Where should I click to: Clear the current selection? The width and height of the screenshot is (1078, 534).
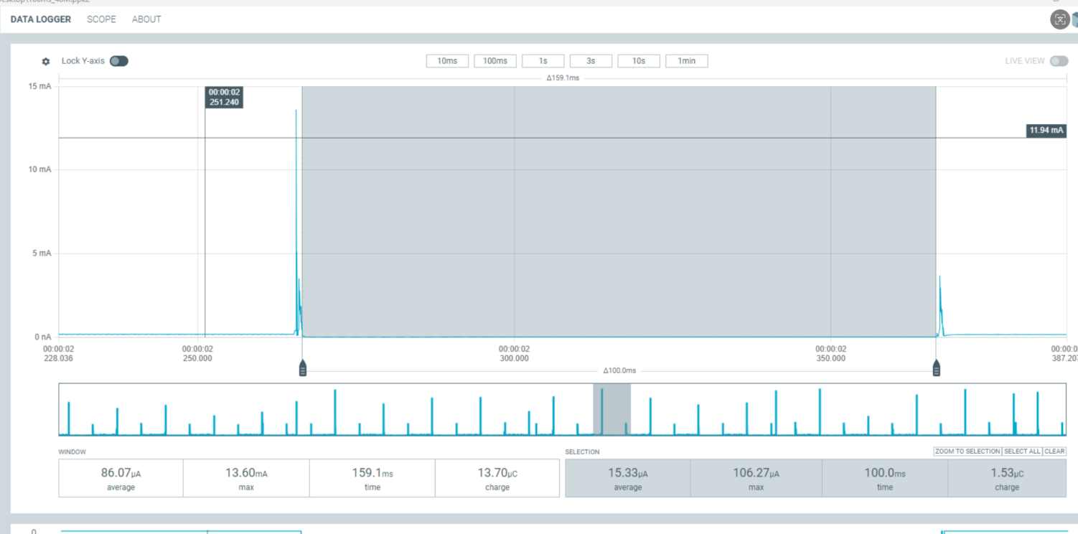1054,451
